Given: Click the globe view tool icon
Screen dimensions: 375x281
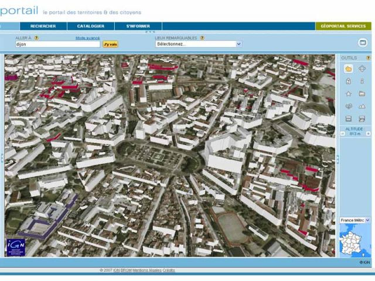Looking at the screenshot, I should (x=349, y=107).
